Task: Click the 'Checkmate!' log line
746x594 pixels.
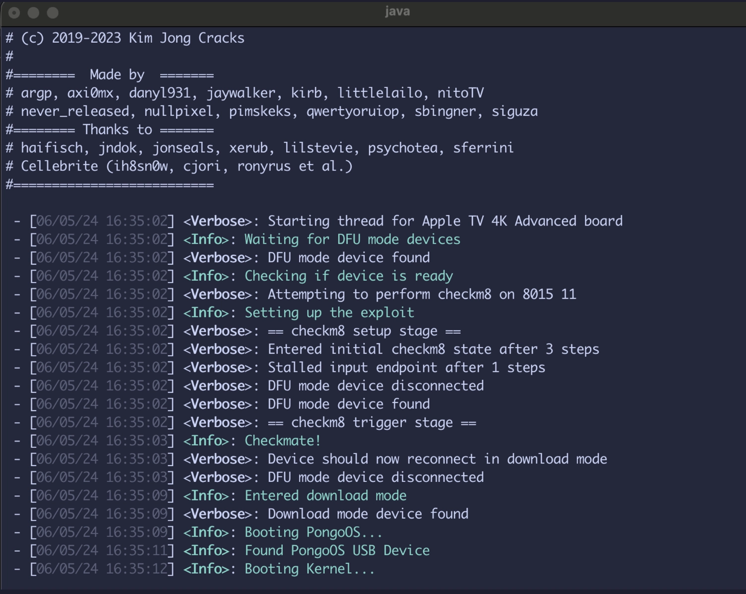Action: point(283,441)
